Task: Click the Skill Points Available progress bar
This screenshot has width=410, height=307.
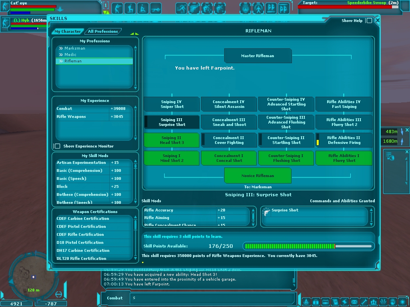Action: pyautogui.click(x=309, y=246)
